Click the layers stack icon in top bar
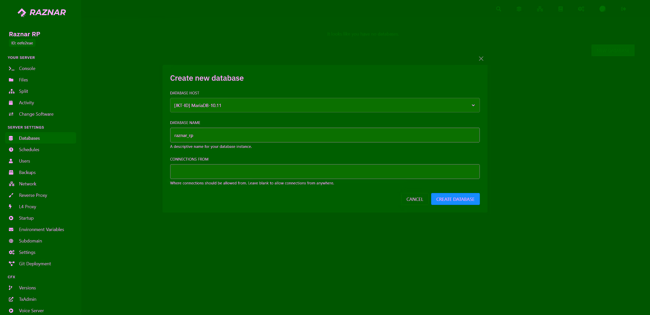 coord(519,9)
